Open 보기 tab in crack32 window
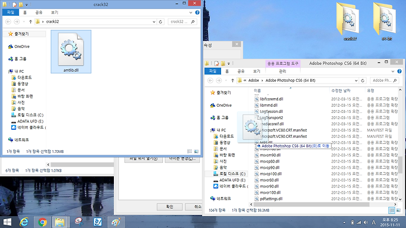 (x=54, y=12)
